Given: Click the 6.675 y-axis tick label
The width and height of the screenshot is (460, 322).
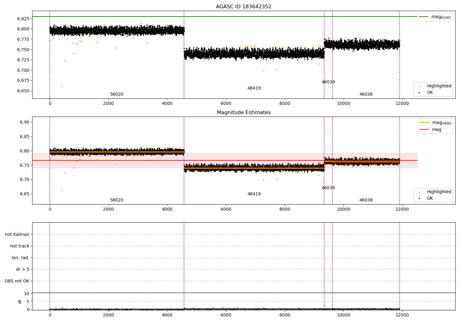Looking at the screenshot, I should 23,80.
